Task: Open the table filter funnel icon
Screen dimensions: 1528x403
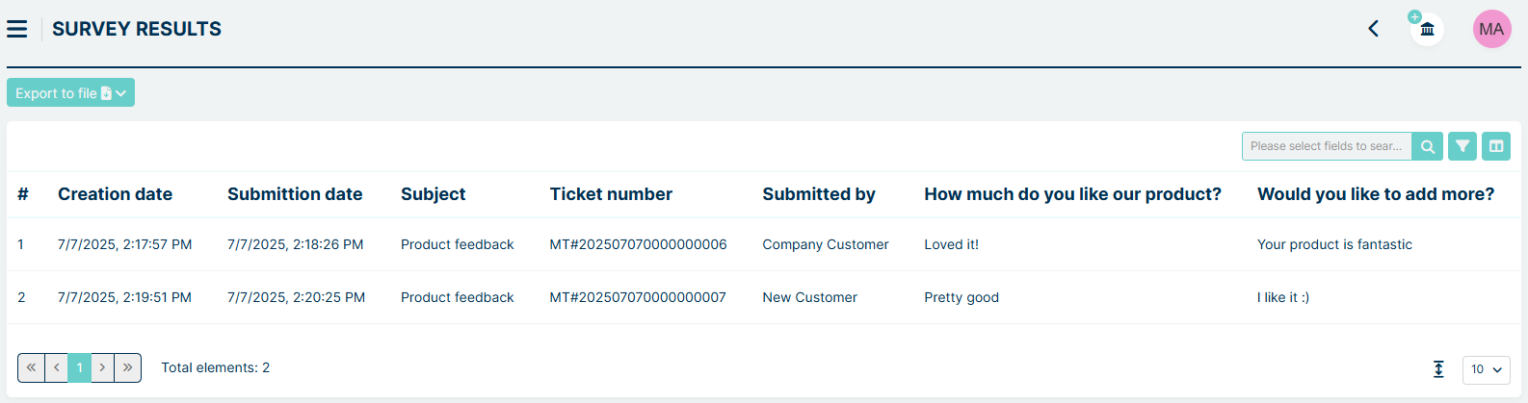Action: (1462, 146)
